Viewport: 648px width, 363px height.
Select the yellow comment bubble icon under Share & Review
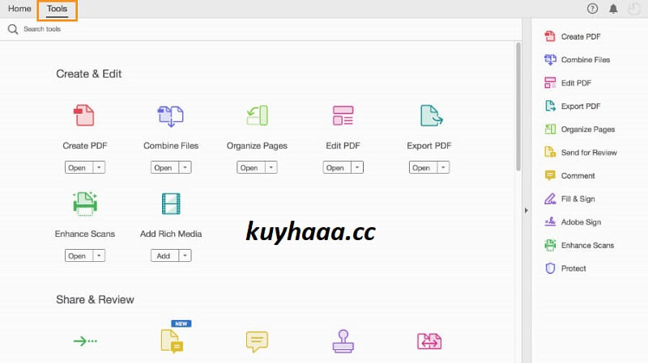257,341
